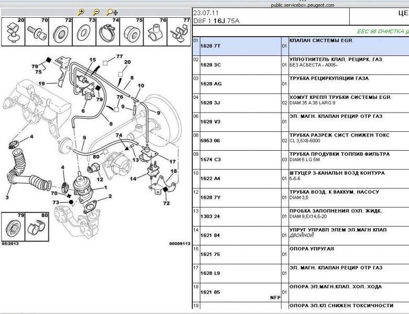
Task: Click the zoom out magnifier icon
Action: 96,12
